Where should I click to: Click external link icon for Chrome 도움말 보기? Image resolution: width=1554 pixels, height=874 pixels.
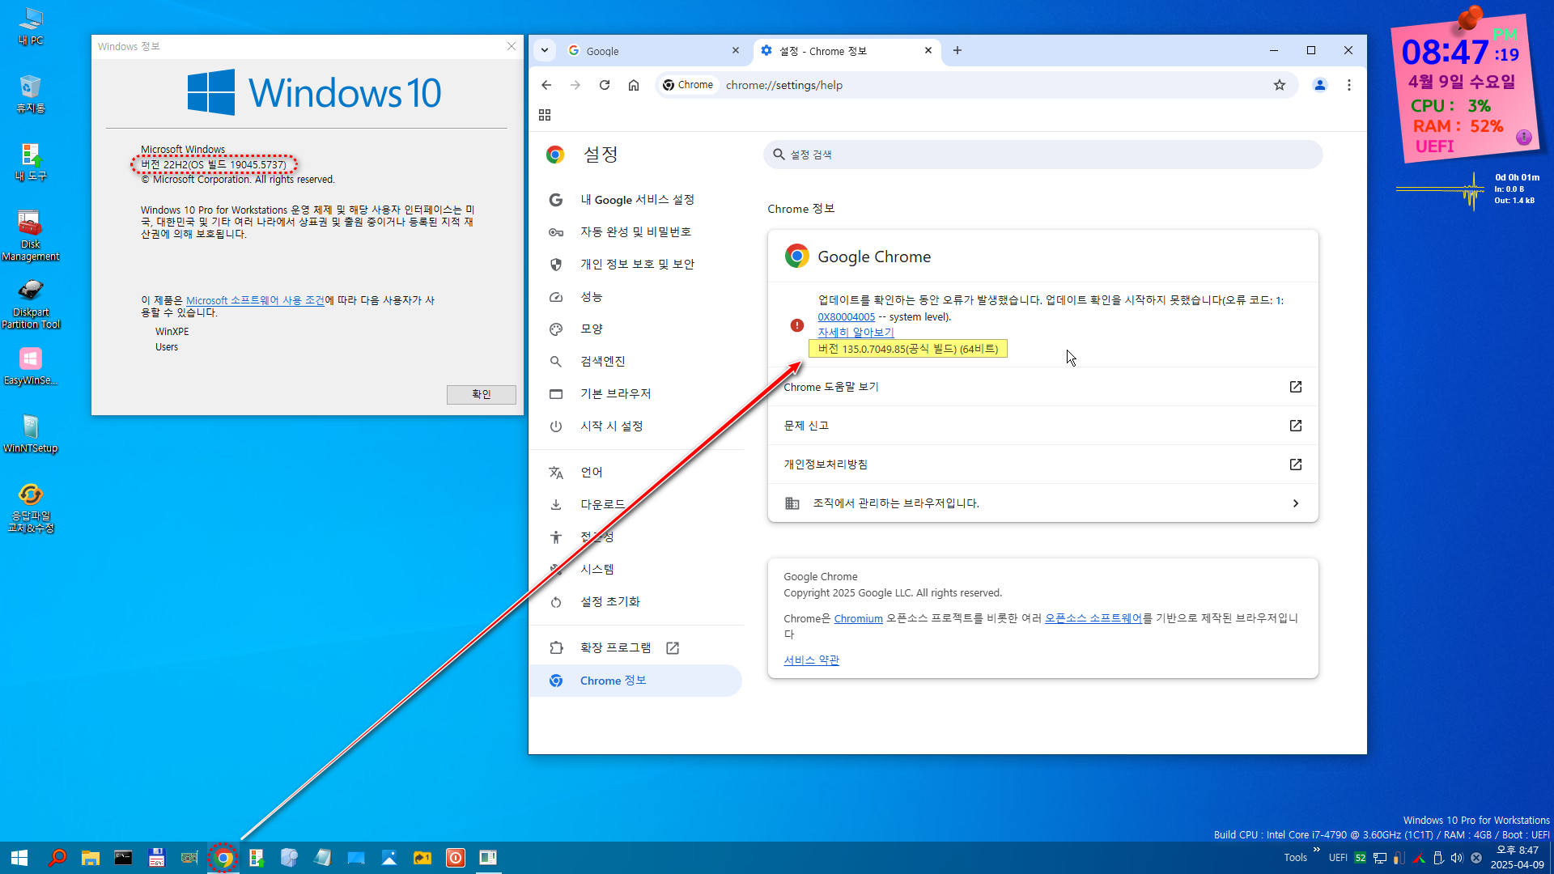tap(1295, 387)
